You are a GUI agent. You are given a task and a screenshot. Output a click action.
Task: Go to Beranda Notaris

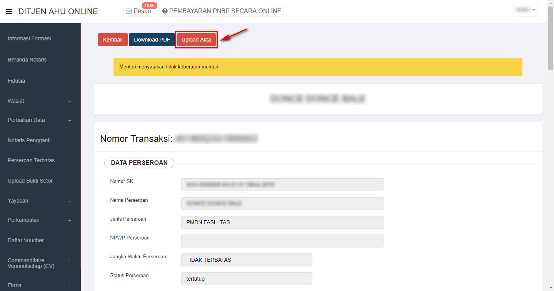(x=27, y=60)
